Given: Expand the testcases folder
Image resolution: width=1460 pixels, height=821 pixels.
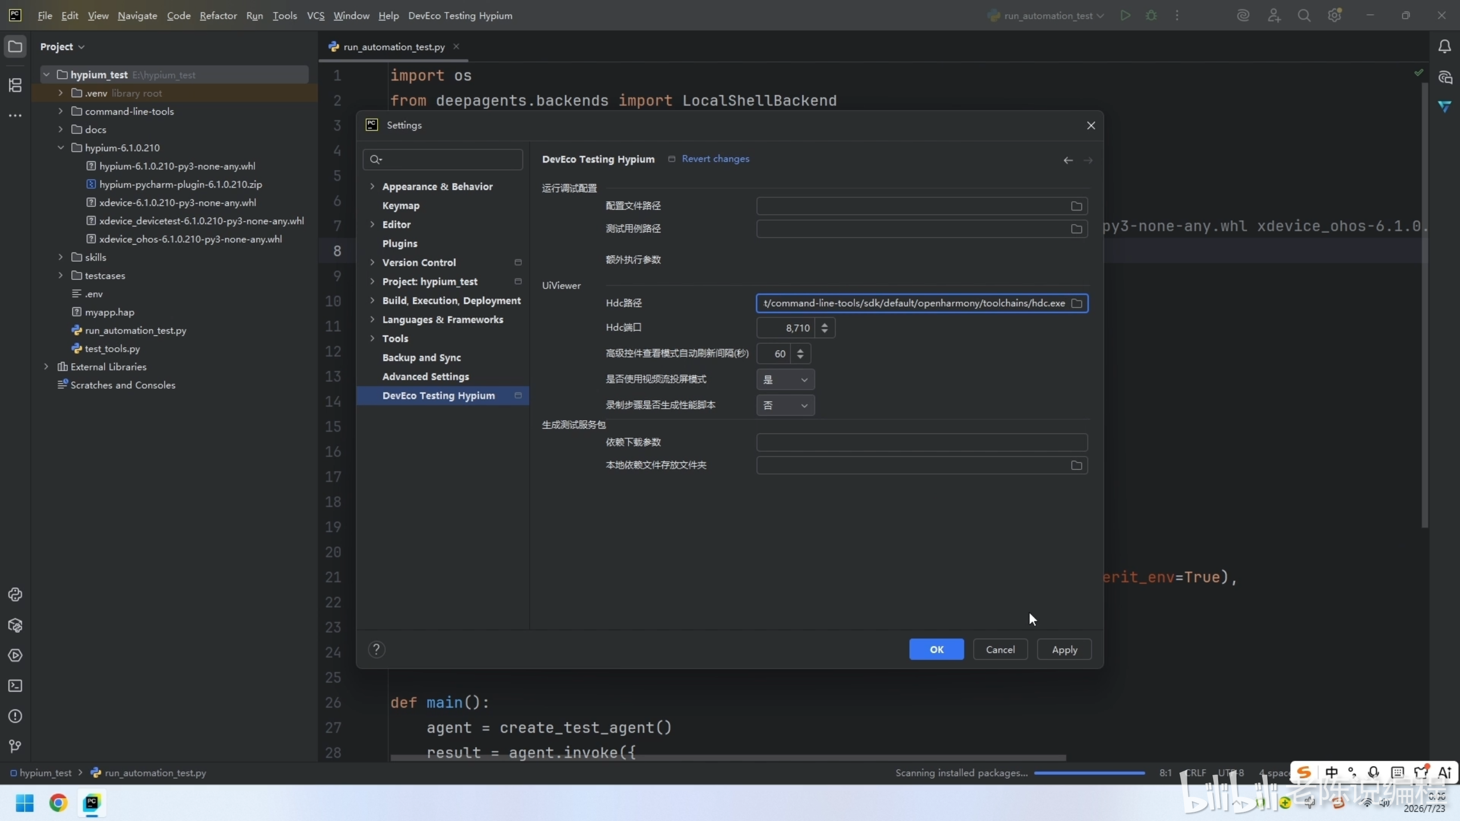Looking at the screenshot, I should pos(60,275).
